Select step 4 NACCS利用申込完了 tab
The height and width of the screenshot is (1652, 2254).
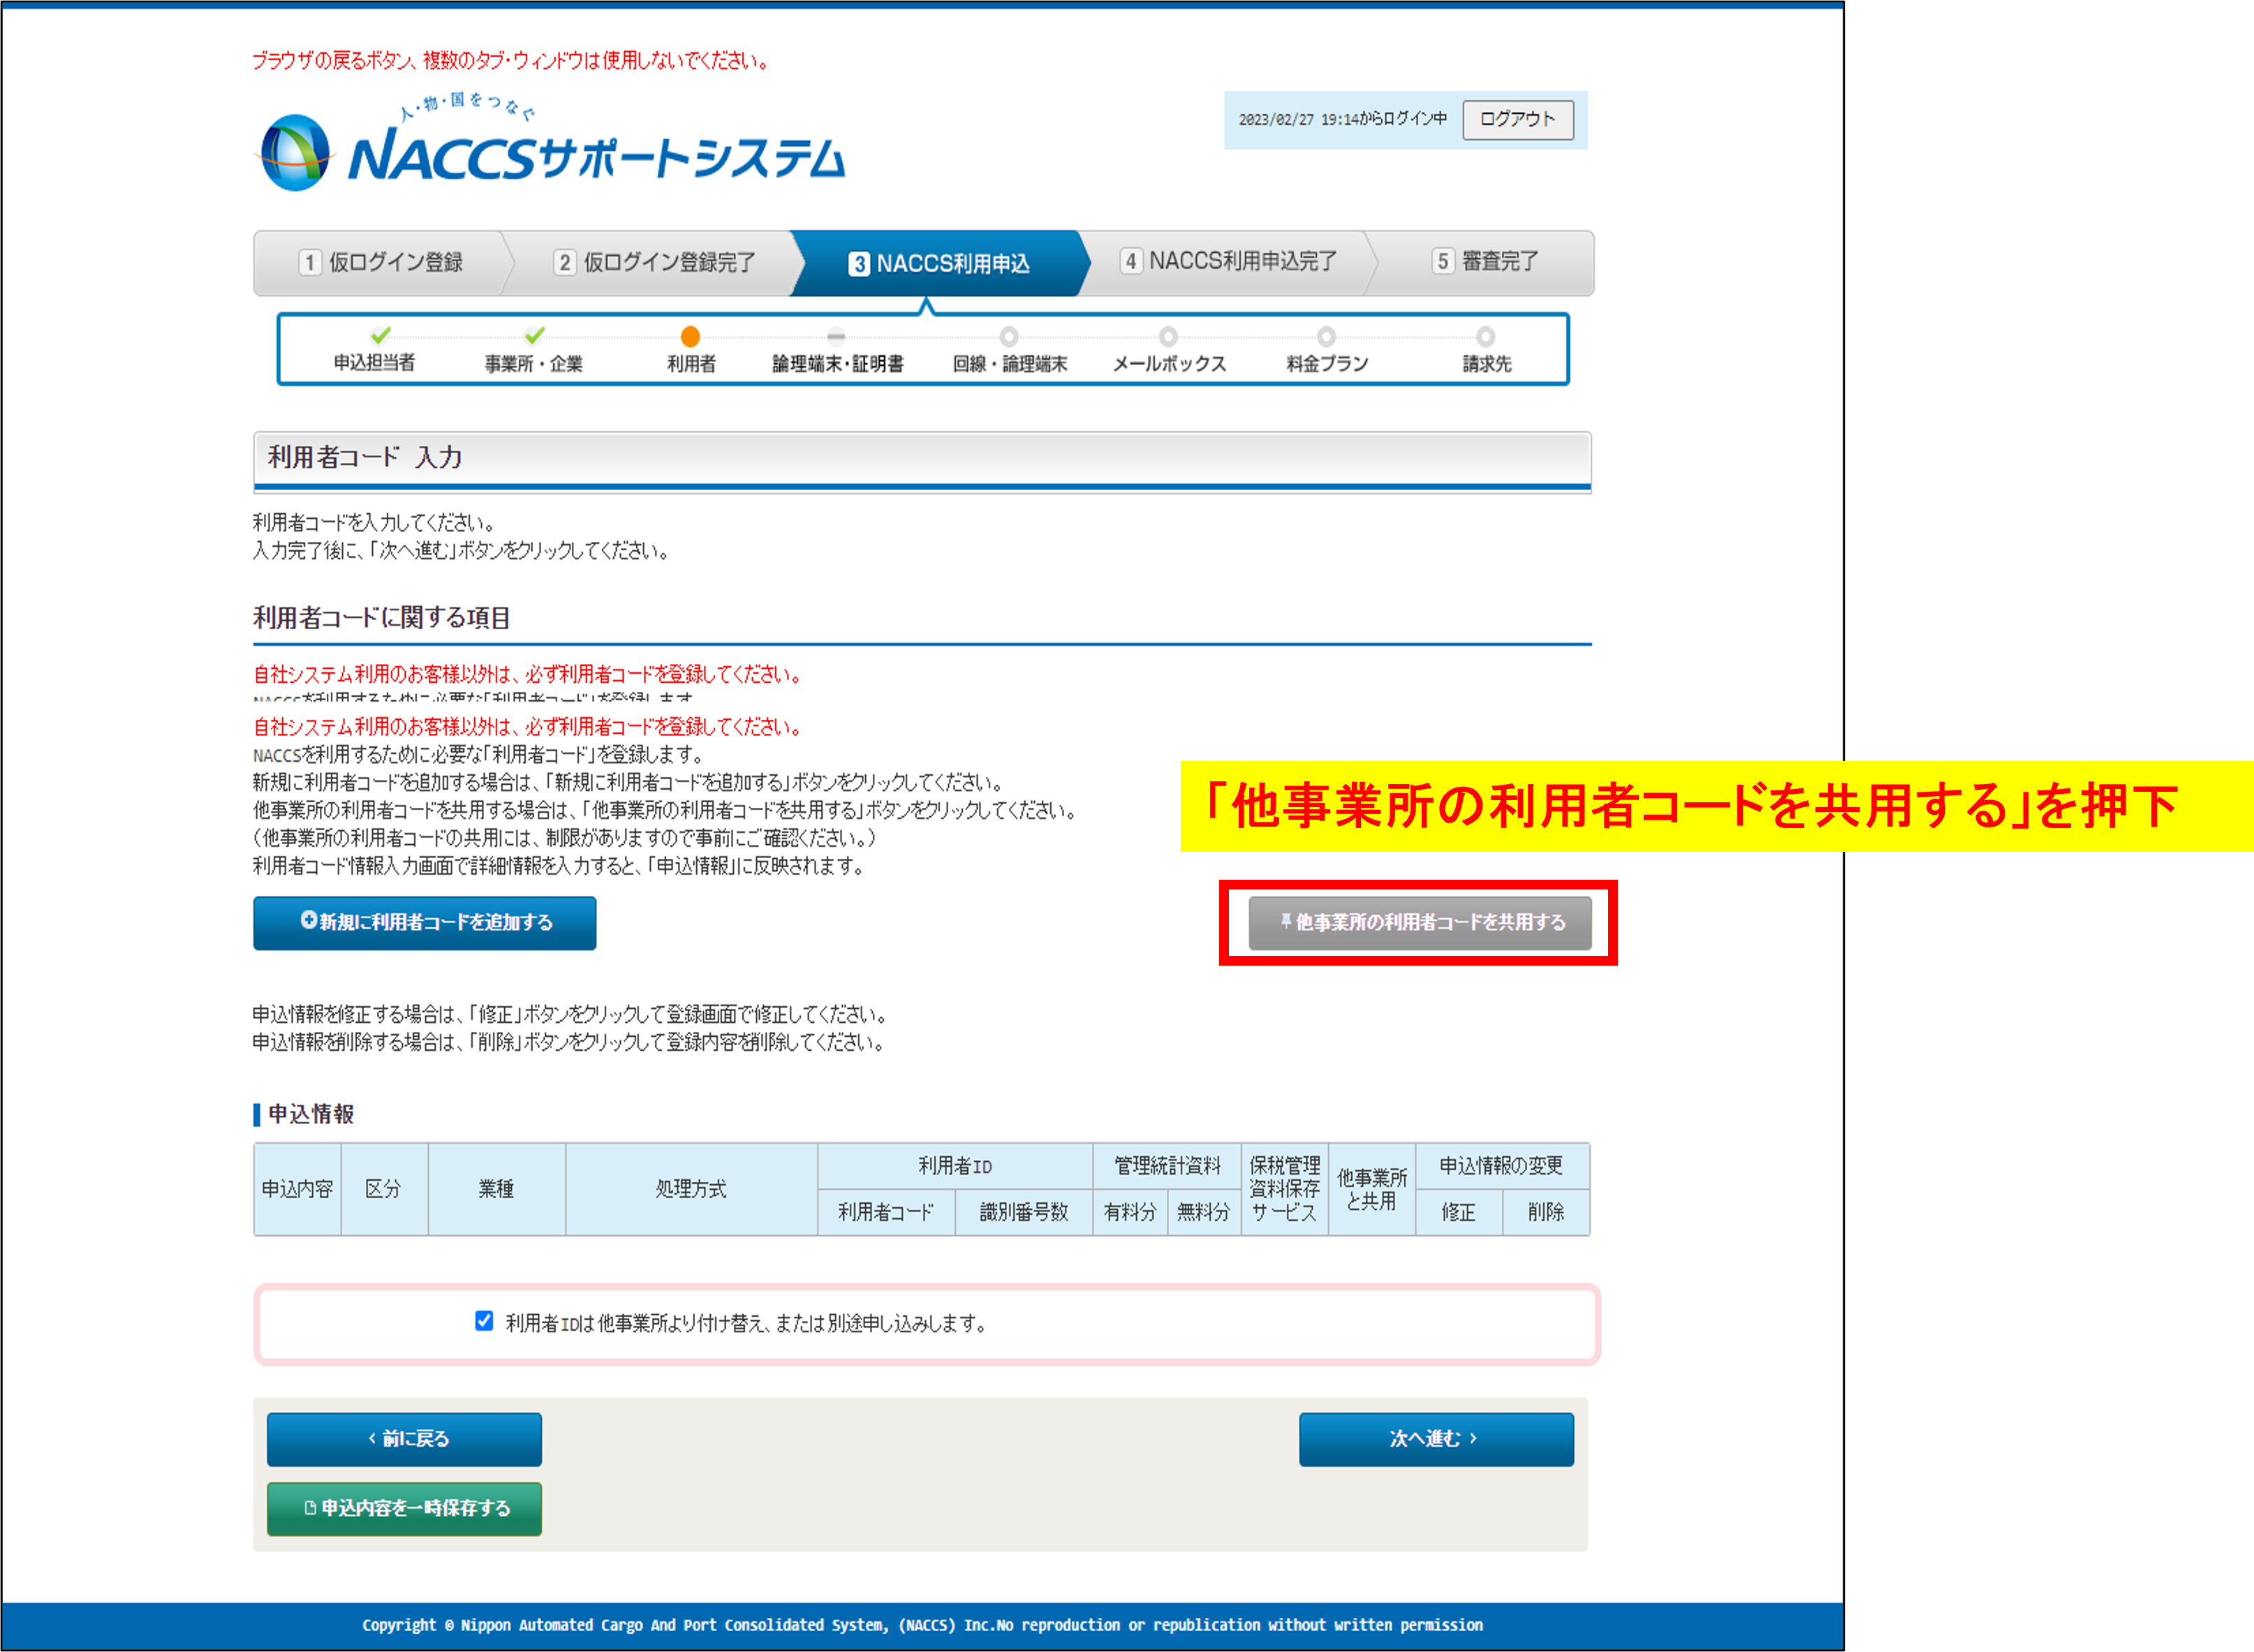[1228, 262]
